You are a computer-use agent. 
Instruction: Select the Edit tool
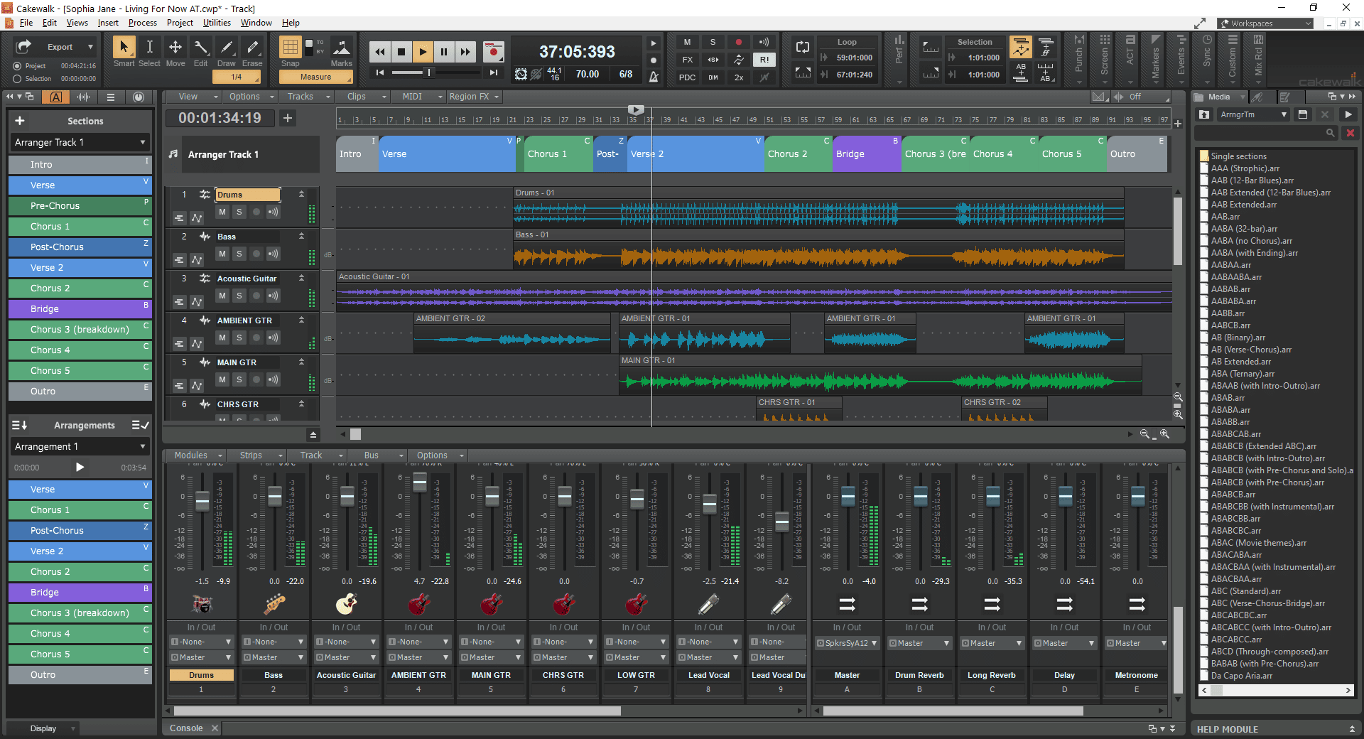201,48
